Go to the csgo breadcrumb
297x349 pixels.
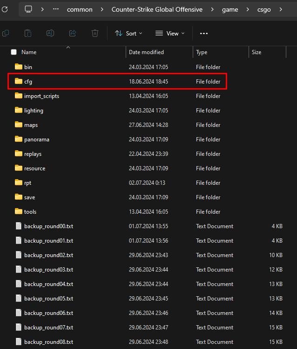264,10
